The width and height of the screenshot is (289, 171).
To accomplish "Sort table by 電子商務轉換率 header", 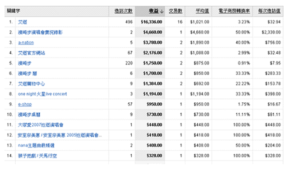I will [x=234, y=11].
